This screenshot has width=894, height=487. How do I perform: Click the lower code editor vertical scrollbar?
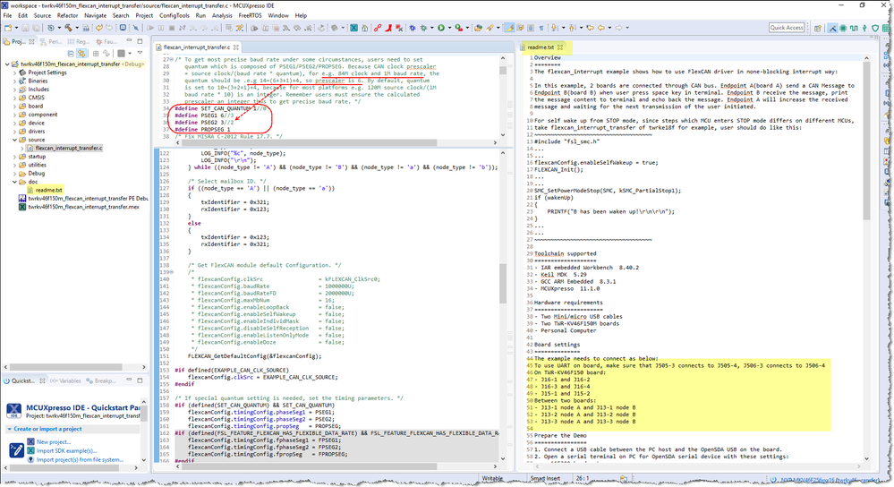click(503, 284)
